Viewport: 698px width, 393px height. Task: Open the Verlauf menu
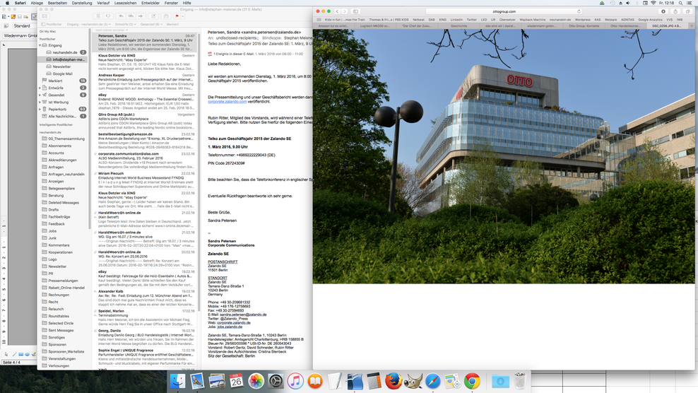tap(103, 3)
